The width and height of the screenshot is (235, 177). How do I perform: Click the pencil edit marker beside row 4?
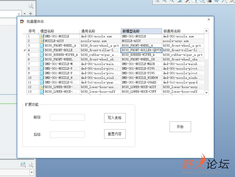click(25, 50)
